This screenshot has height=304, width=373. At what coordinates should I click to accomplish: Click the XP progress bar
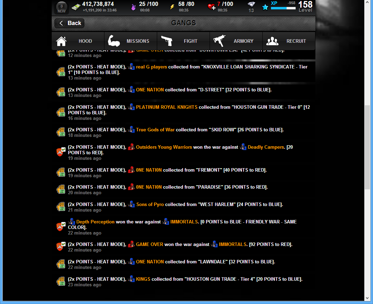click(283, 8)
